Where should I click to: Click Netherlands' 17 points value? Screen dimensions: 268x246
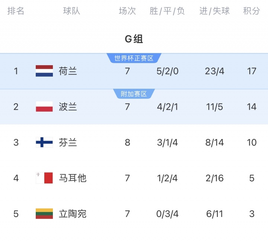(252, 71)
